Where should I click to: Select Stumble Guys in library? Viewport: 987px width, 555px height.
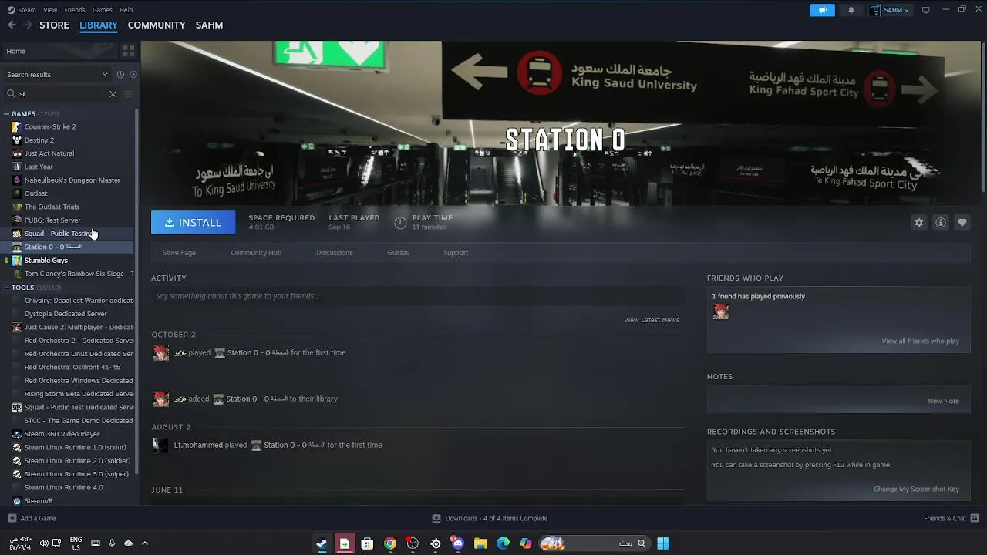45,261
